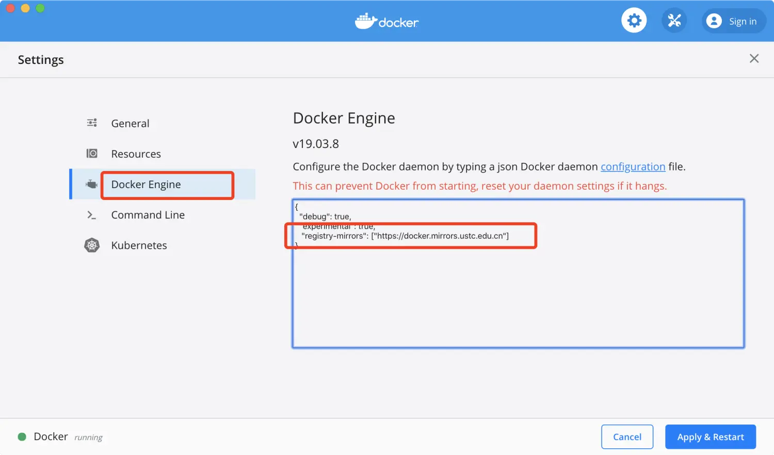Viewport: 774px width, 455px height.
Task: Click the Command Line prompt icon
Action: click(x=92, y=215)
